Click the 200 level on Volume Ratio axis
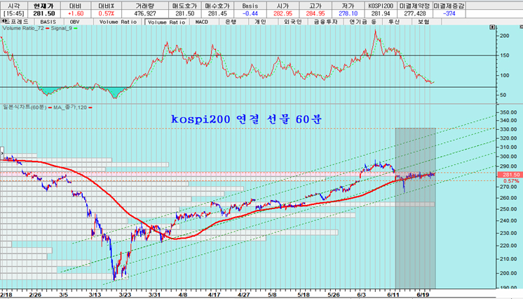The image size is (523, 299). pos(505,36)
